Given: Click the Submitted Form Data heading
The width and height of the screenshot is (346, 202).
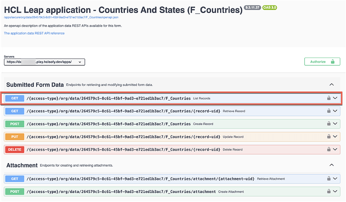Looking at the screenshot, I should (35, 84).
